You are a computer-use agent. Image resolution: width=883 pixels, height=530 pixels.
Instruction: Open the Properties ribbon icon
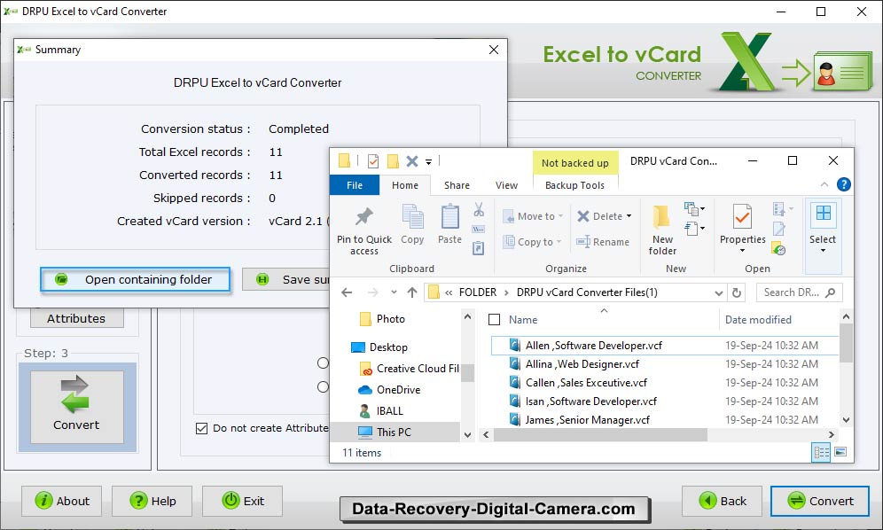click(x=742, y=217)
